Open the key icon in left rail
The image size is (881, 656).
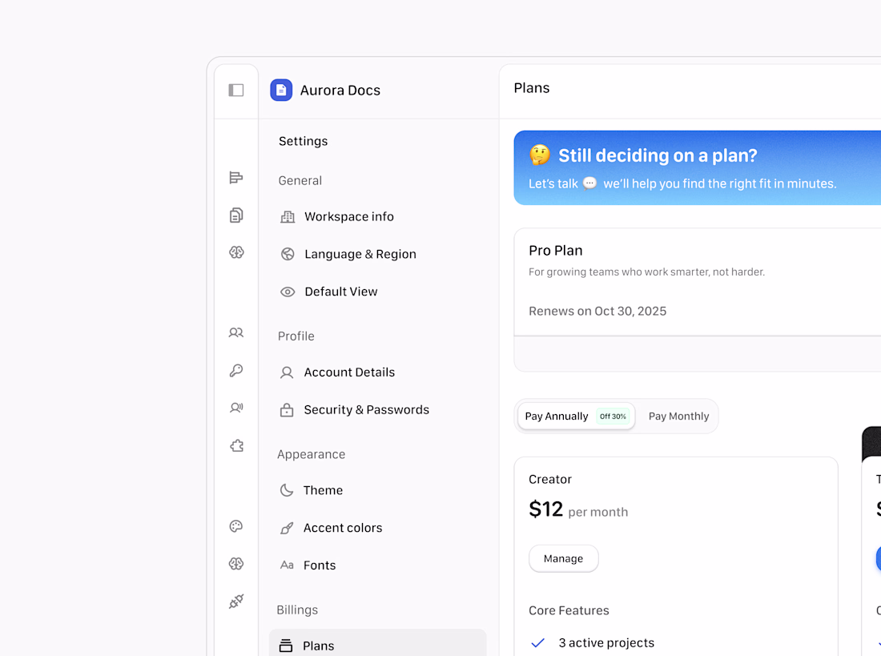click(x=236, y=370)
